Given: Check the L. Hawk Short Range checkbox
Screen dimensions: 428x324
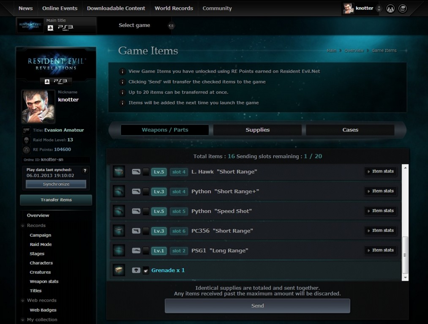Looking at the screenshot, I should pyautogui.click(x=146, y=172).
